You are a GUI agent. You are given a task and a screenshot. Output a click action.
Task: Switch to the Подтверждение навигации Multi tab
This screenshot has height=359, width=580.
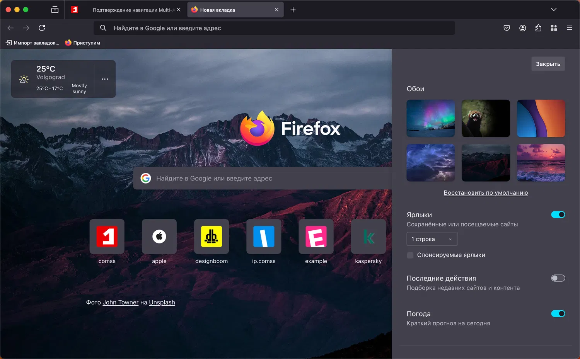tap(133, 10)
